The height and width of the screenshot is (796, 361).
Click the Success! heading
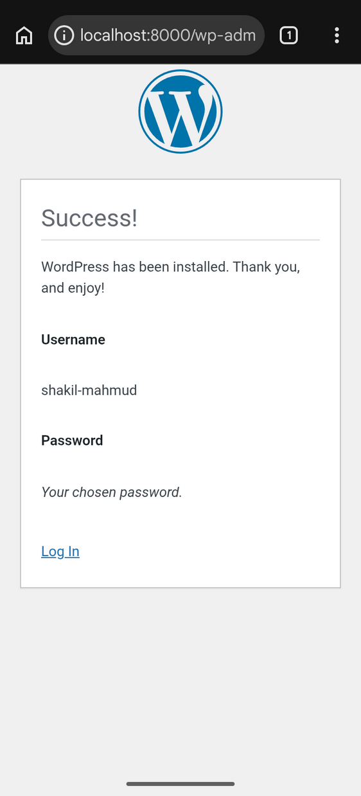tap(89, 218)
